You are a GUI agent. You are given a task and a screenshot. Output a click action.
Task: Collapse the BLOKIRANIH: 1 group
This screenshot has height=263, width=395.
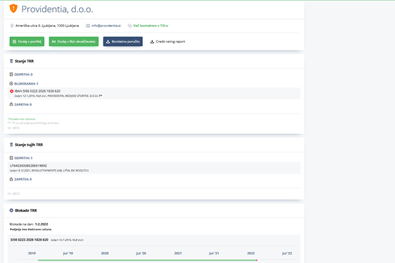point(25,84)
